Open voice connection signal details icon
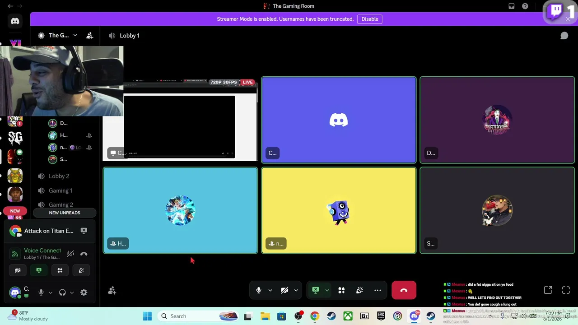The width and height of the screenshot is (578, 325). coord(15,254)
